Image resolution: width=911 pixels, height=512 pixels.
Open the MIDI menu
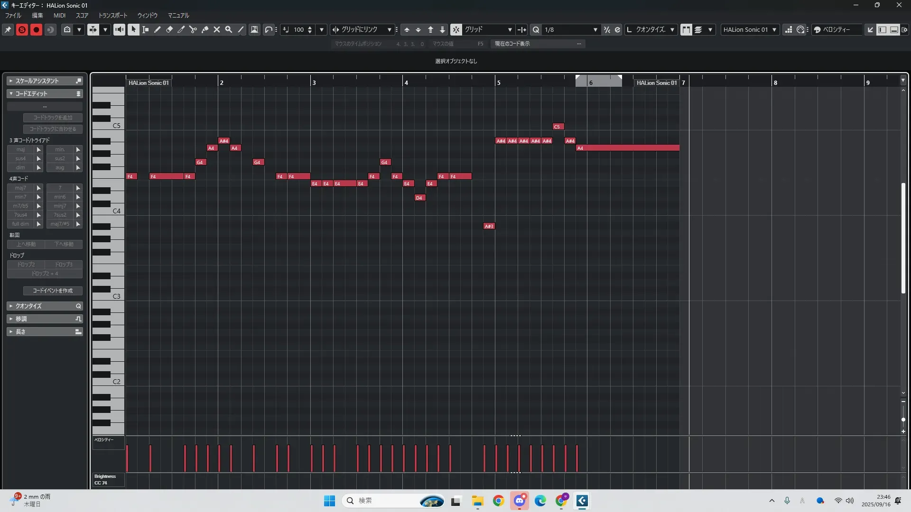[x=59, y=15]
